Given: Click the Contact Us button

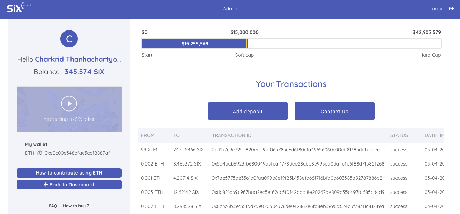Looking at the screenshot, I should (x=335, y=111).
